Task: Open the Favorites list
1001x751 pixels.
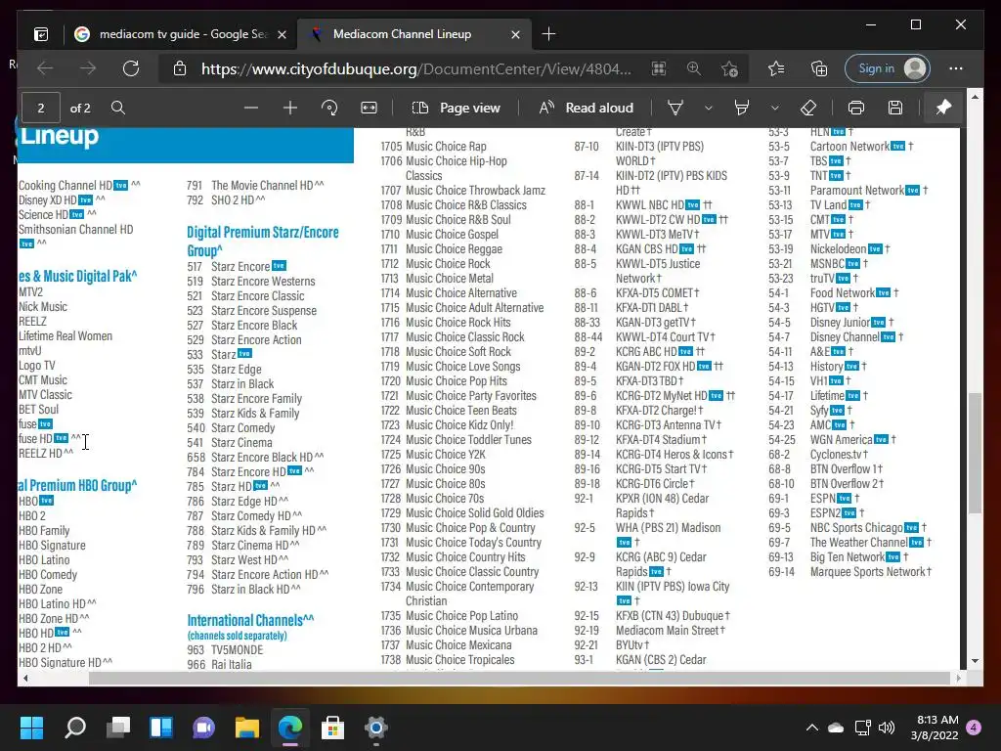Action: 776,68
